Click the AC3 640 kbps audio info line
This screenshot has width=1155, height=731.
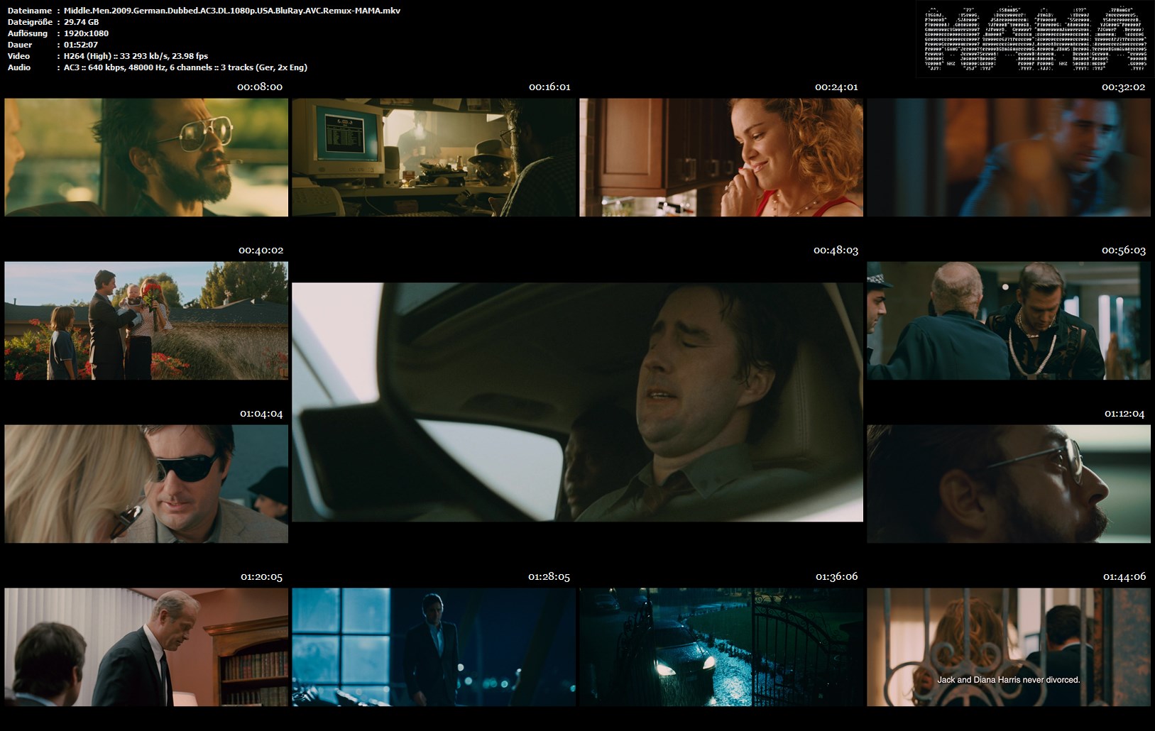tap(185, 67)
